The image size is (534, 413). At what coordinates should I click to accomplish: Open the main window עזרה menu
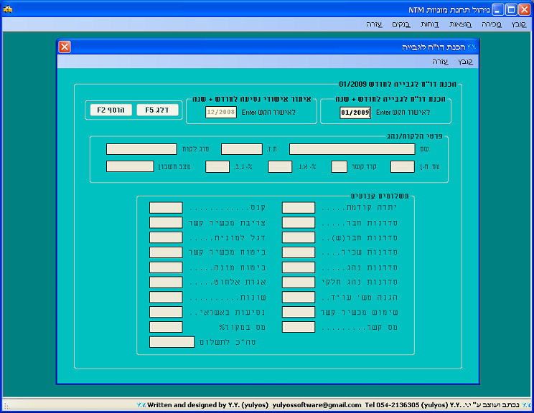click(x=374, y=24)
